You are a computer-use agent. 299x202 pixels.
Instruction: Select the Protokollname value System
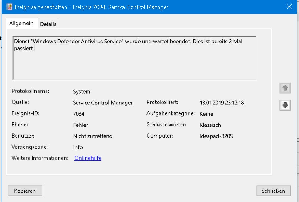[x=82, y=91]
